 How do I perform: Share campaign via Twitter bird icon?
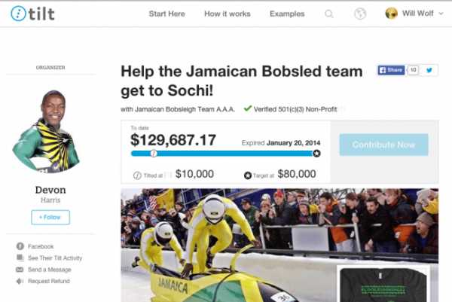pyautogui.click(x=429, y=70)
